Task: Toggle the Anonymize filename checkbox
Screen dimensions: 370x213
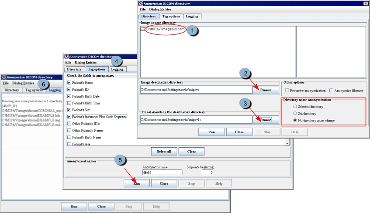Action: 331,90
